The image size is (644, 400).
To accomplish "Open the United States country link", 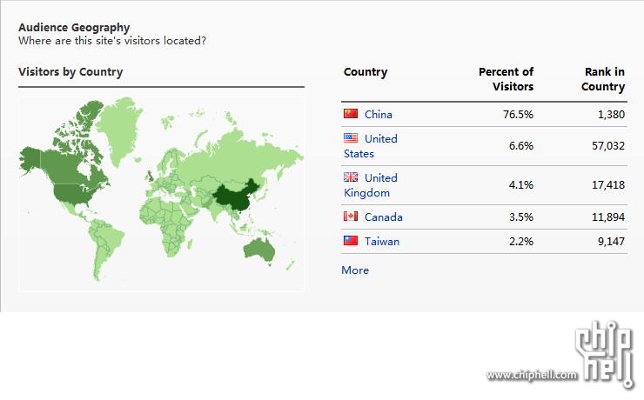I will [x=371, y=146].
